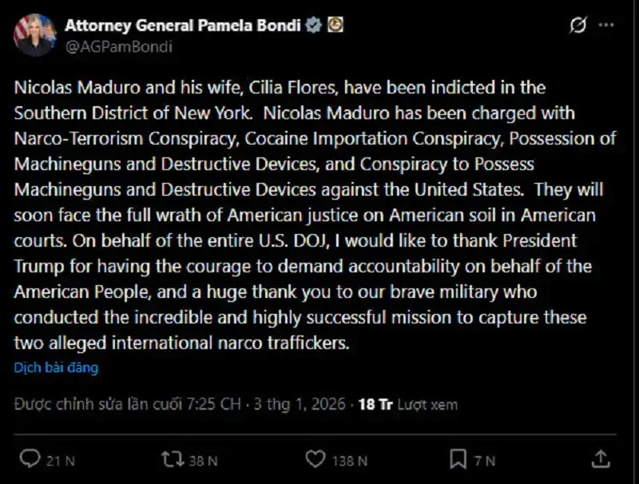This screenshot has width=639, height=484.
Task: Click the "138 N" like count
Action: point(351,460)
